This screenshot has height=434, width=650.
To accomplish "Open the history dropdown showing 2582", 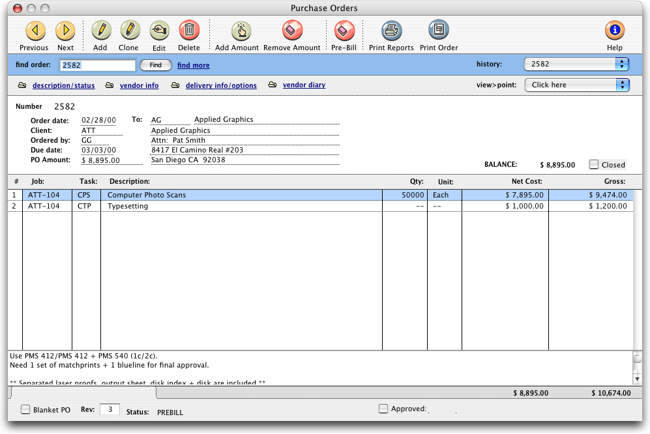I will [576, 65].
